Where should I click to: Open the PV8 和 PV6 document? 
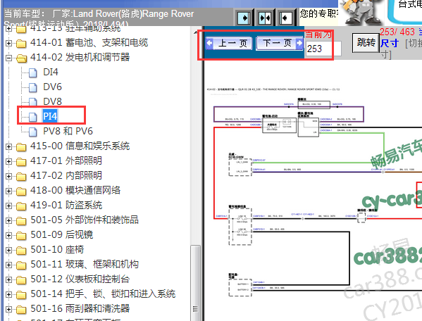pos(68,131)
